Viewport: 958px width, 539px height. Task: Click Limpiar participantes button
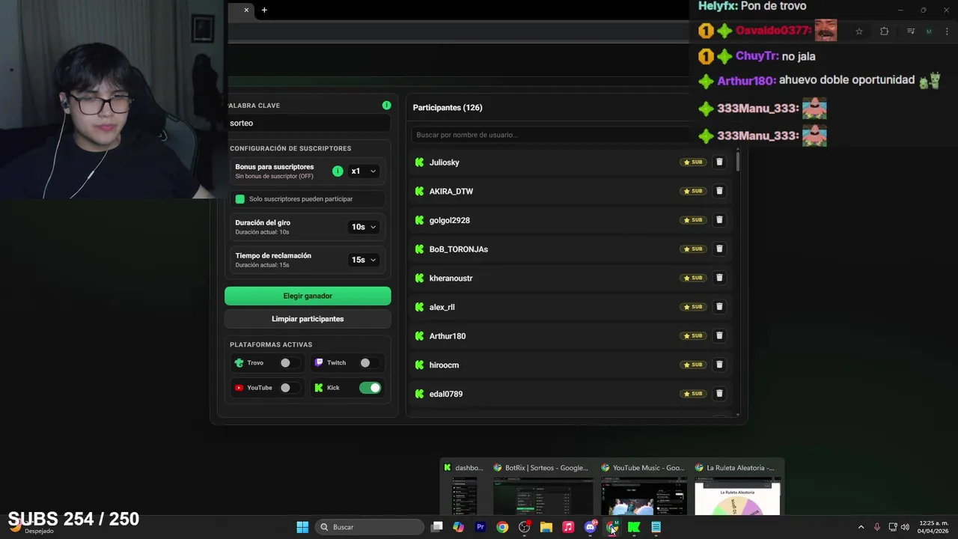click(x=308, y=319)
